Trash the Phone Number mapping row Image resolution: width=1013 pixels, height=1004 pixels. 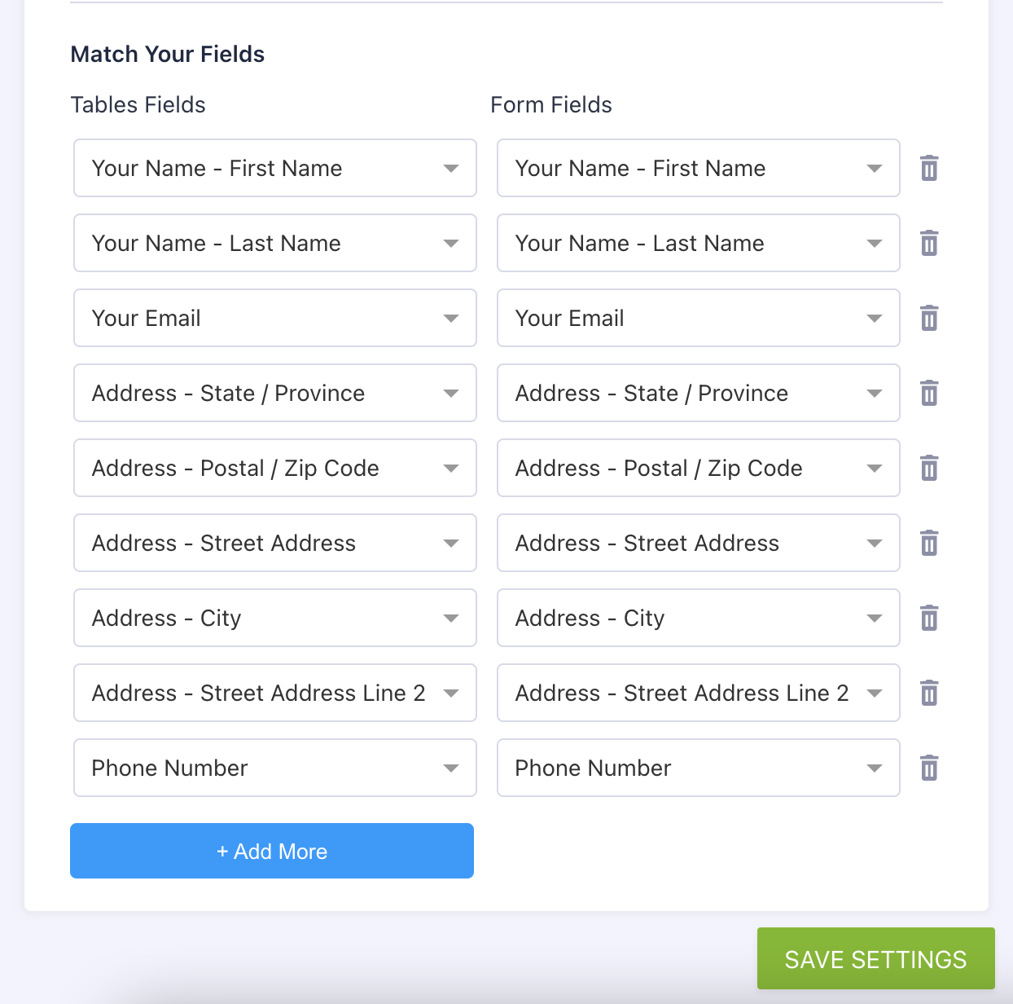(x=929, y=768)
